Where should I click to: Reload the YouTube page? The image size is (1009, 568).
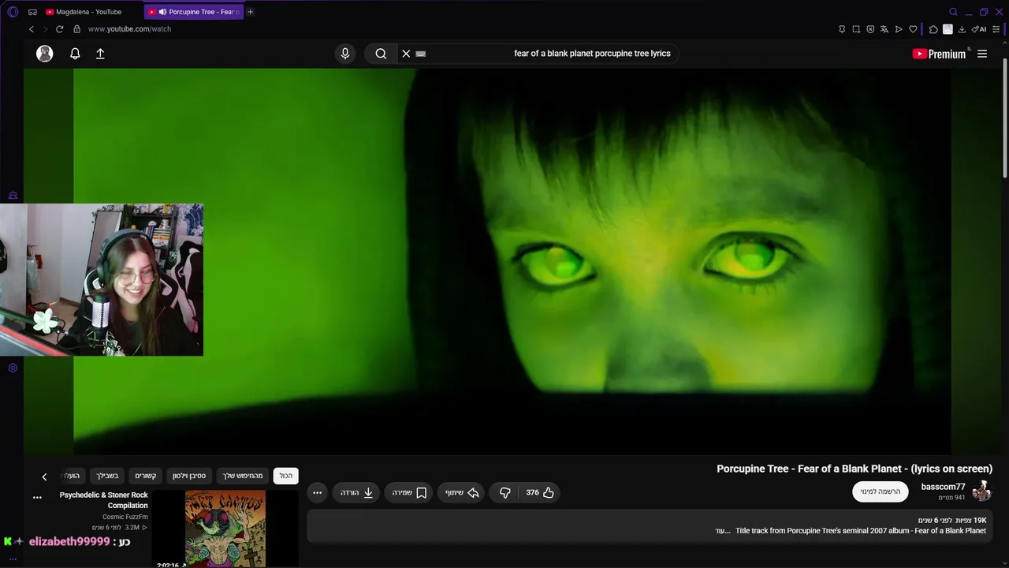tap(59, 29)
